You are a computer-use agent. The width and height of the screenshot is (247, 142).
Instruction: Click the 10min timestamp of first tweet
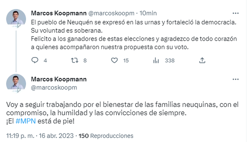pyautogui.click(x=149, y=13)
